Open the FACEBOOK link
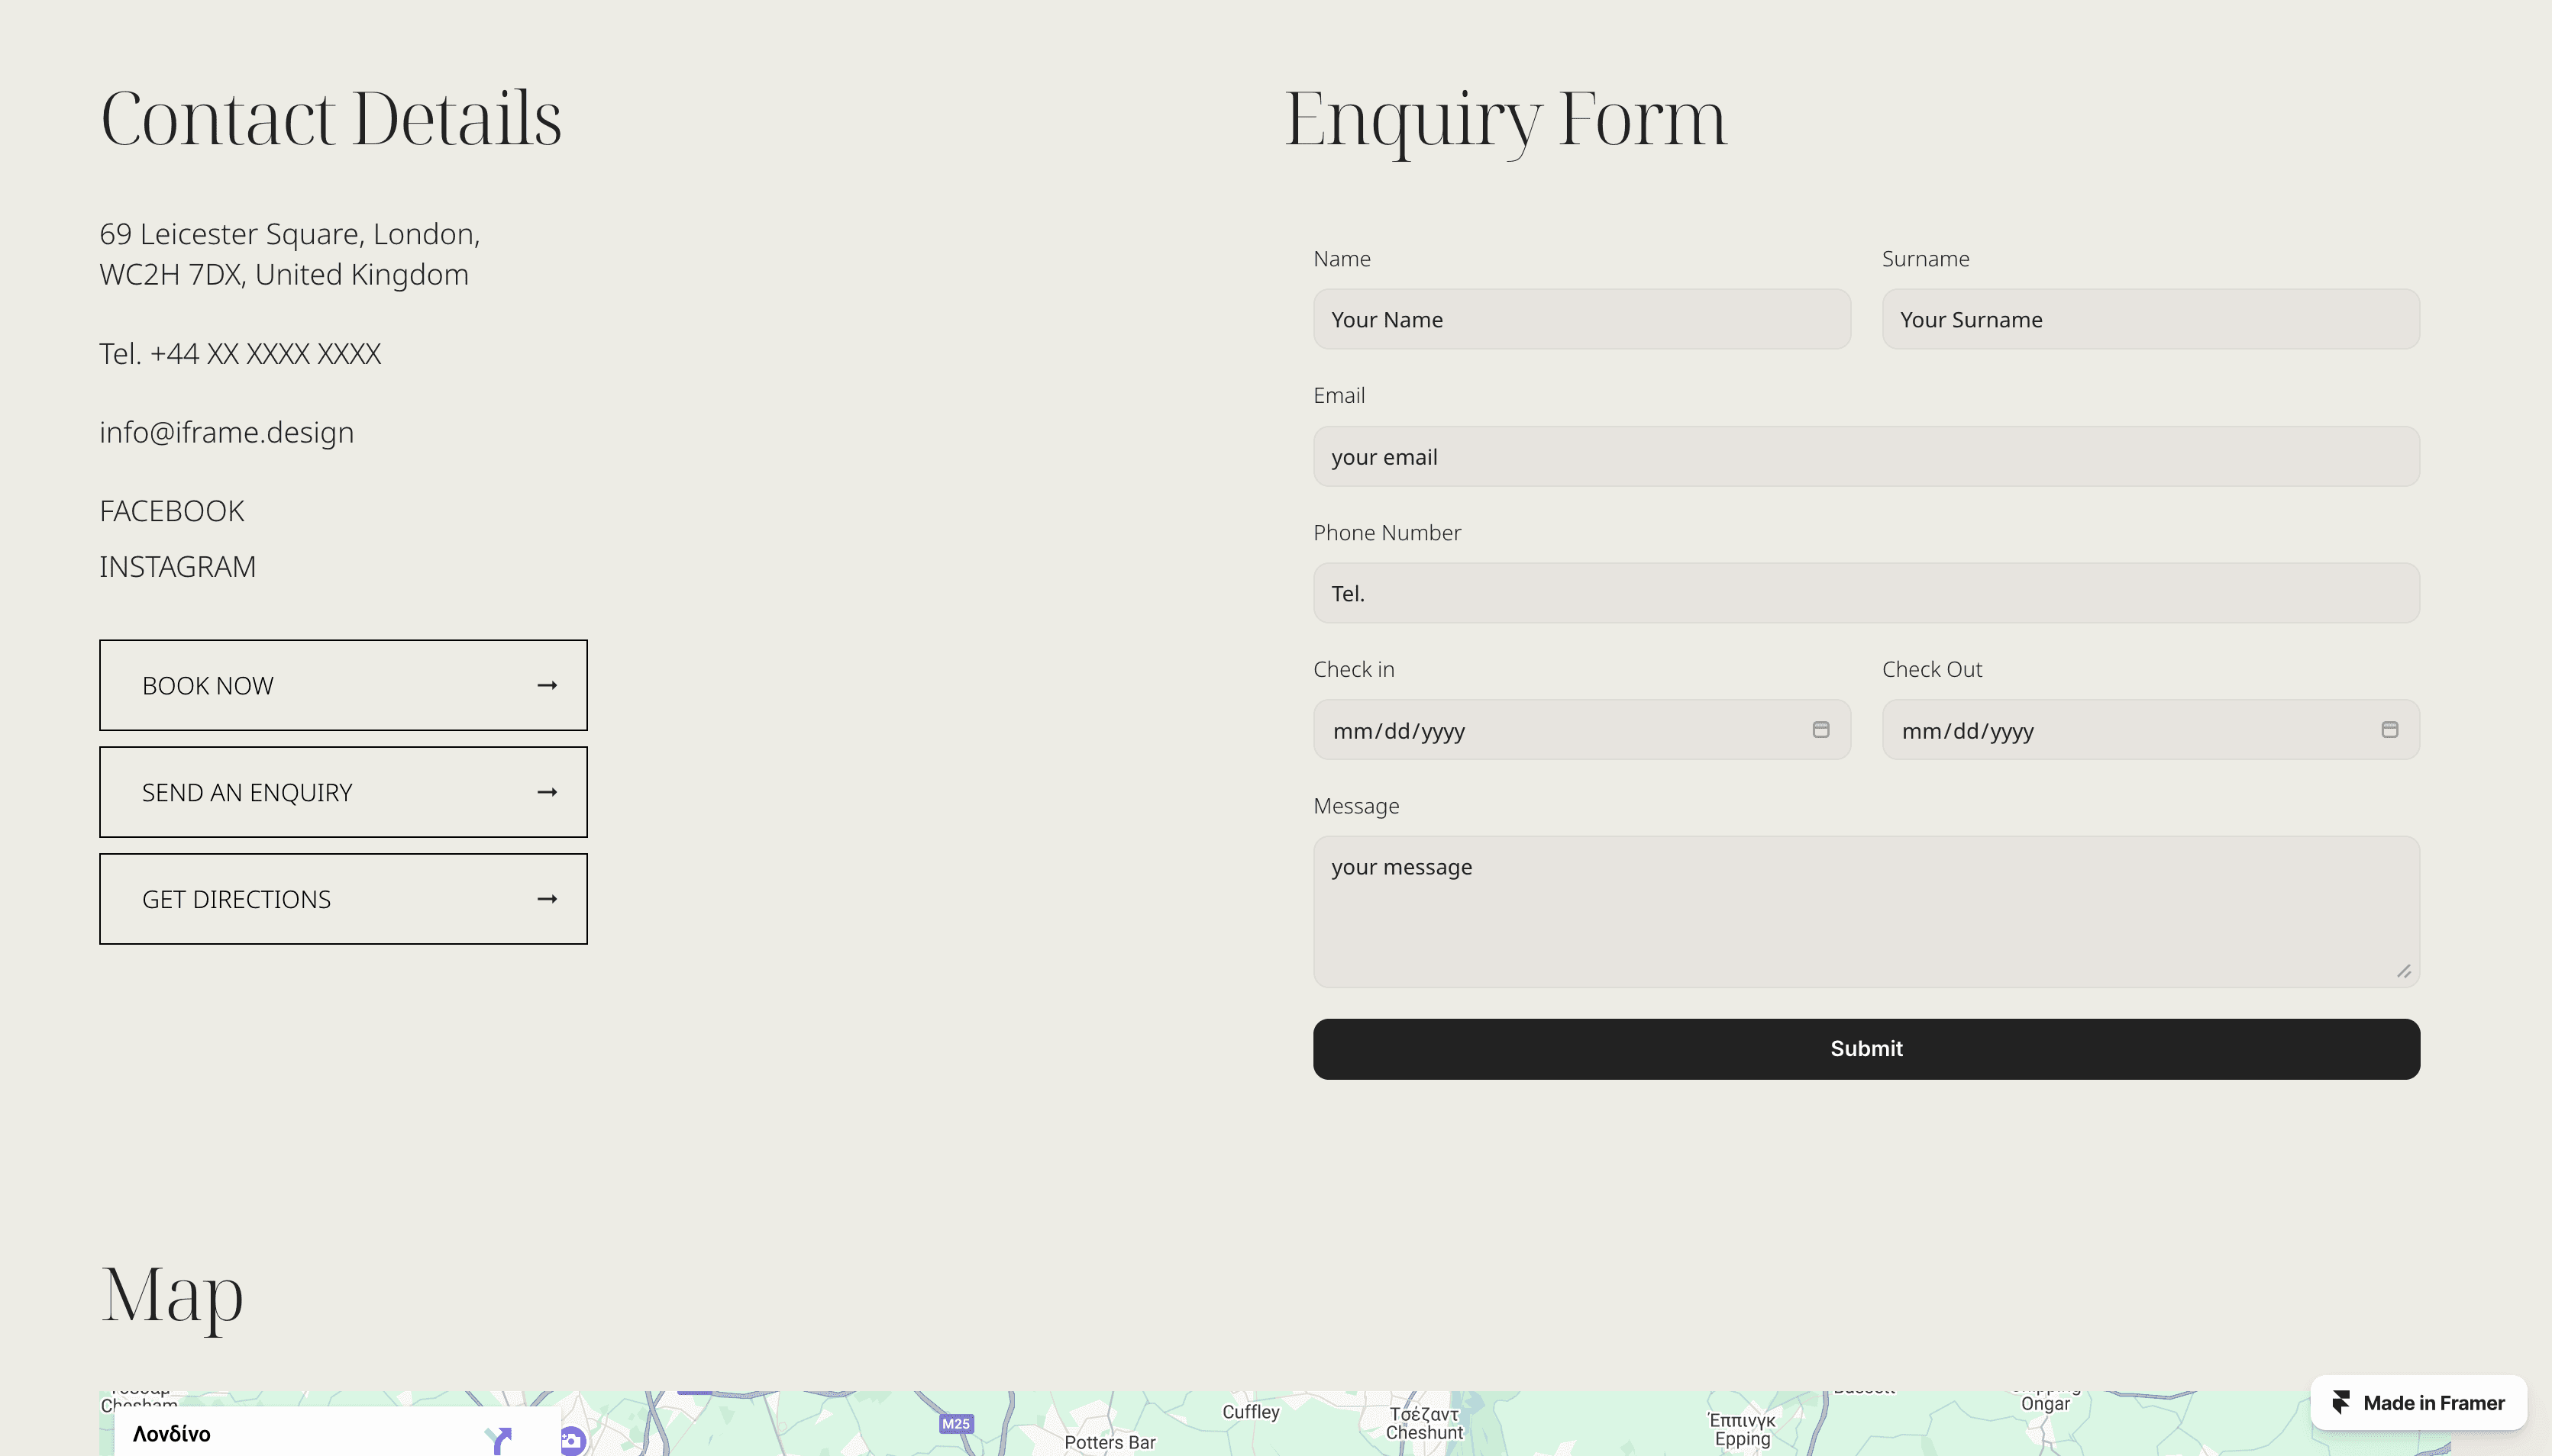The width and height of the screenshot is (2552, 1456). (x=172, y=511)
